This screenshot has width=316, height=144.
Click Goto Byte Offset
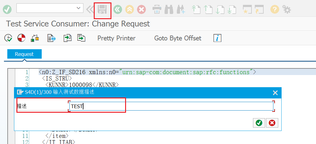(178, 38)
